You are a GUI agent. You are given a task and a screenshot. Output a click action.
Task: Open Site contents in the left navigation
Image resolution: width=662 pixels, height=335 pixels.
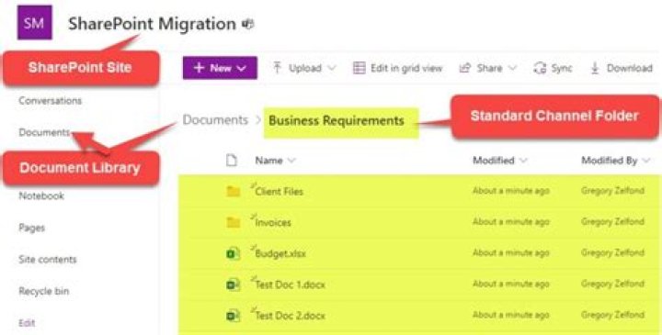click(48, 259)
